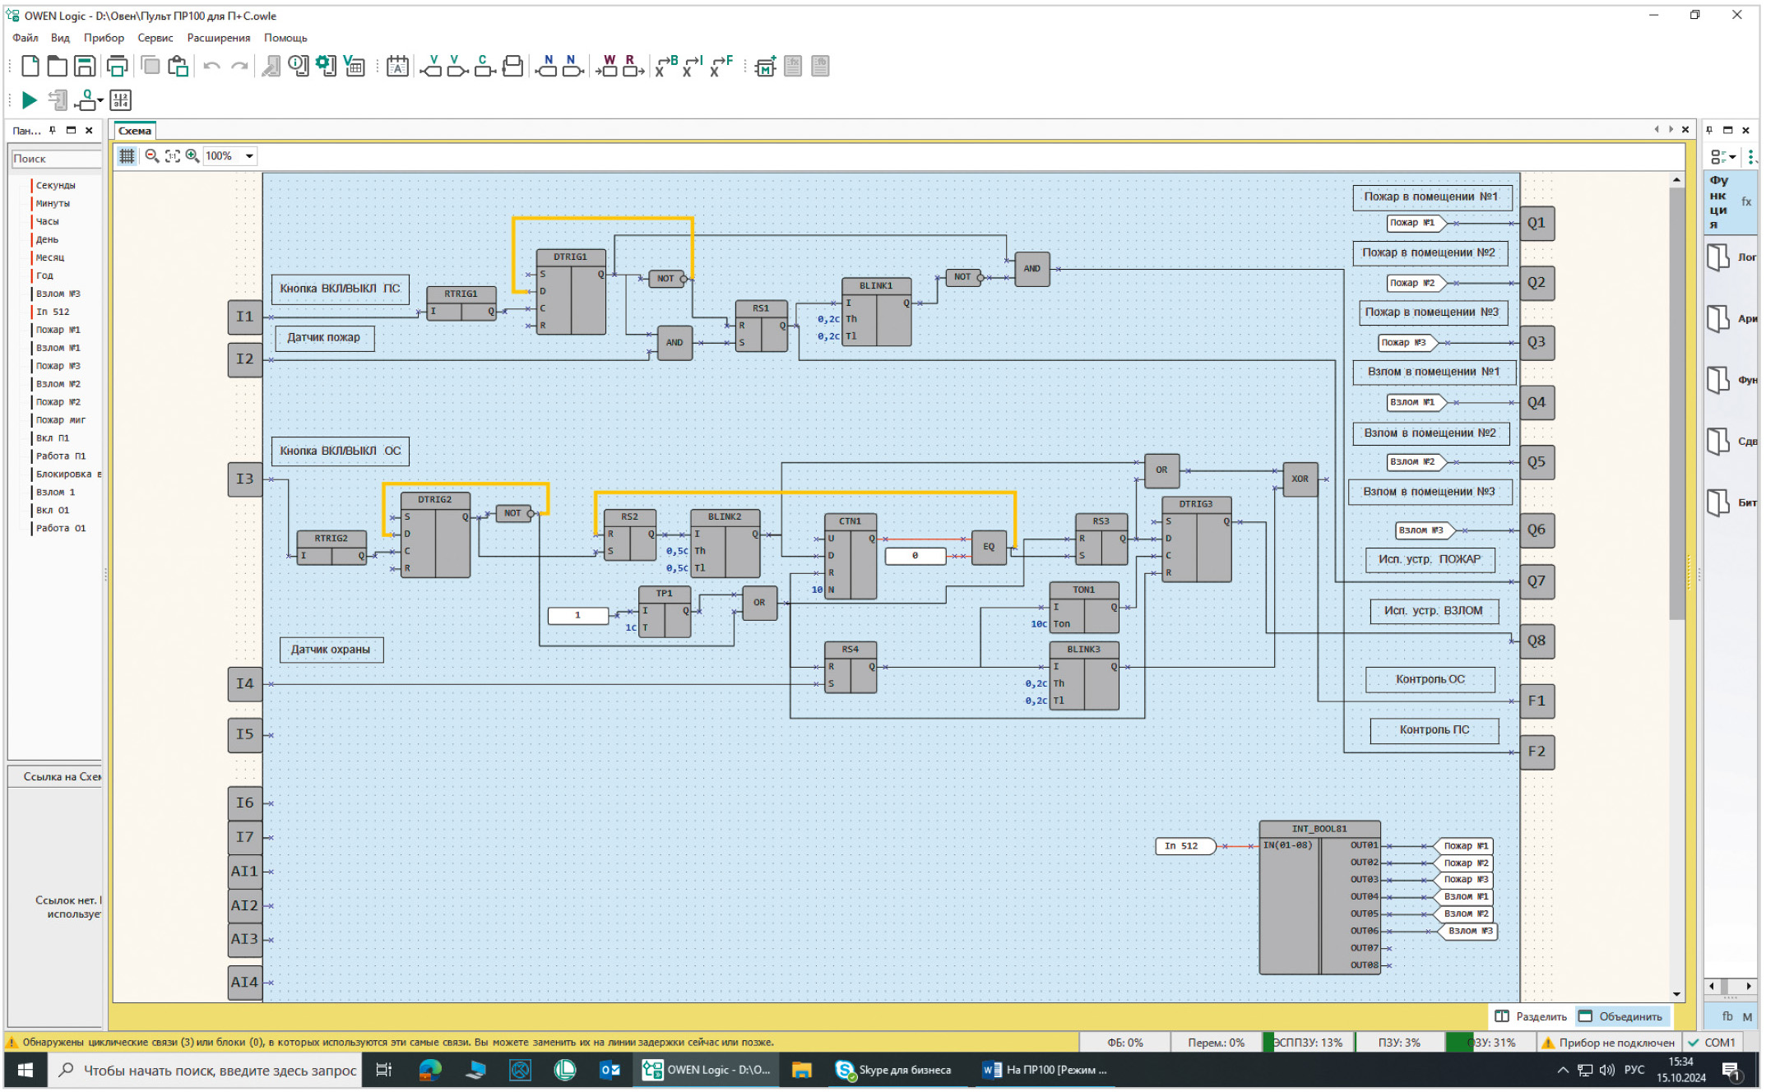Viewport: 1766px width, 1092px height.
Task: Click the zoom in magnifier
Action: (192, 155)
